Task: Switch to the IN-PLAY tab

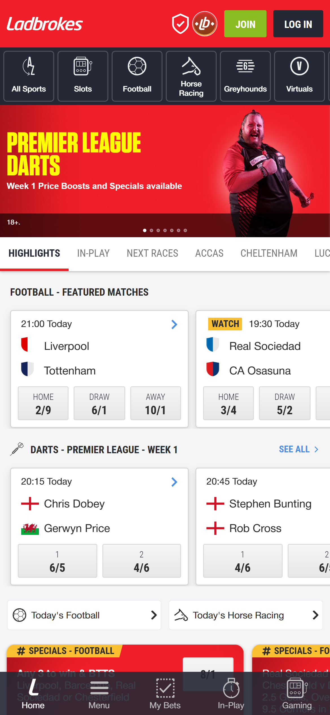Action: click(93, 253)
